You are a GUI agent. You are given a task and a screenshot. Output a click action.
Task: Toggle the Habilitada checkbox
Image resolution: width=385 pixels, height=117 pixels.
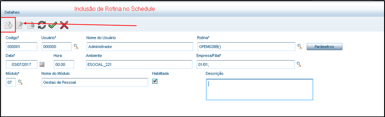155,82
